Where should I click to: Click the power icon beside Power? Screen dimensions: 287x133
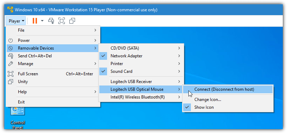11,40
